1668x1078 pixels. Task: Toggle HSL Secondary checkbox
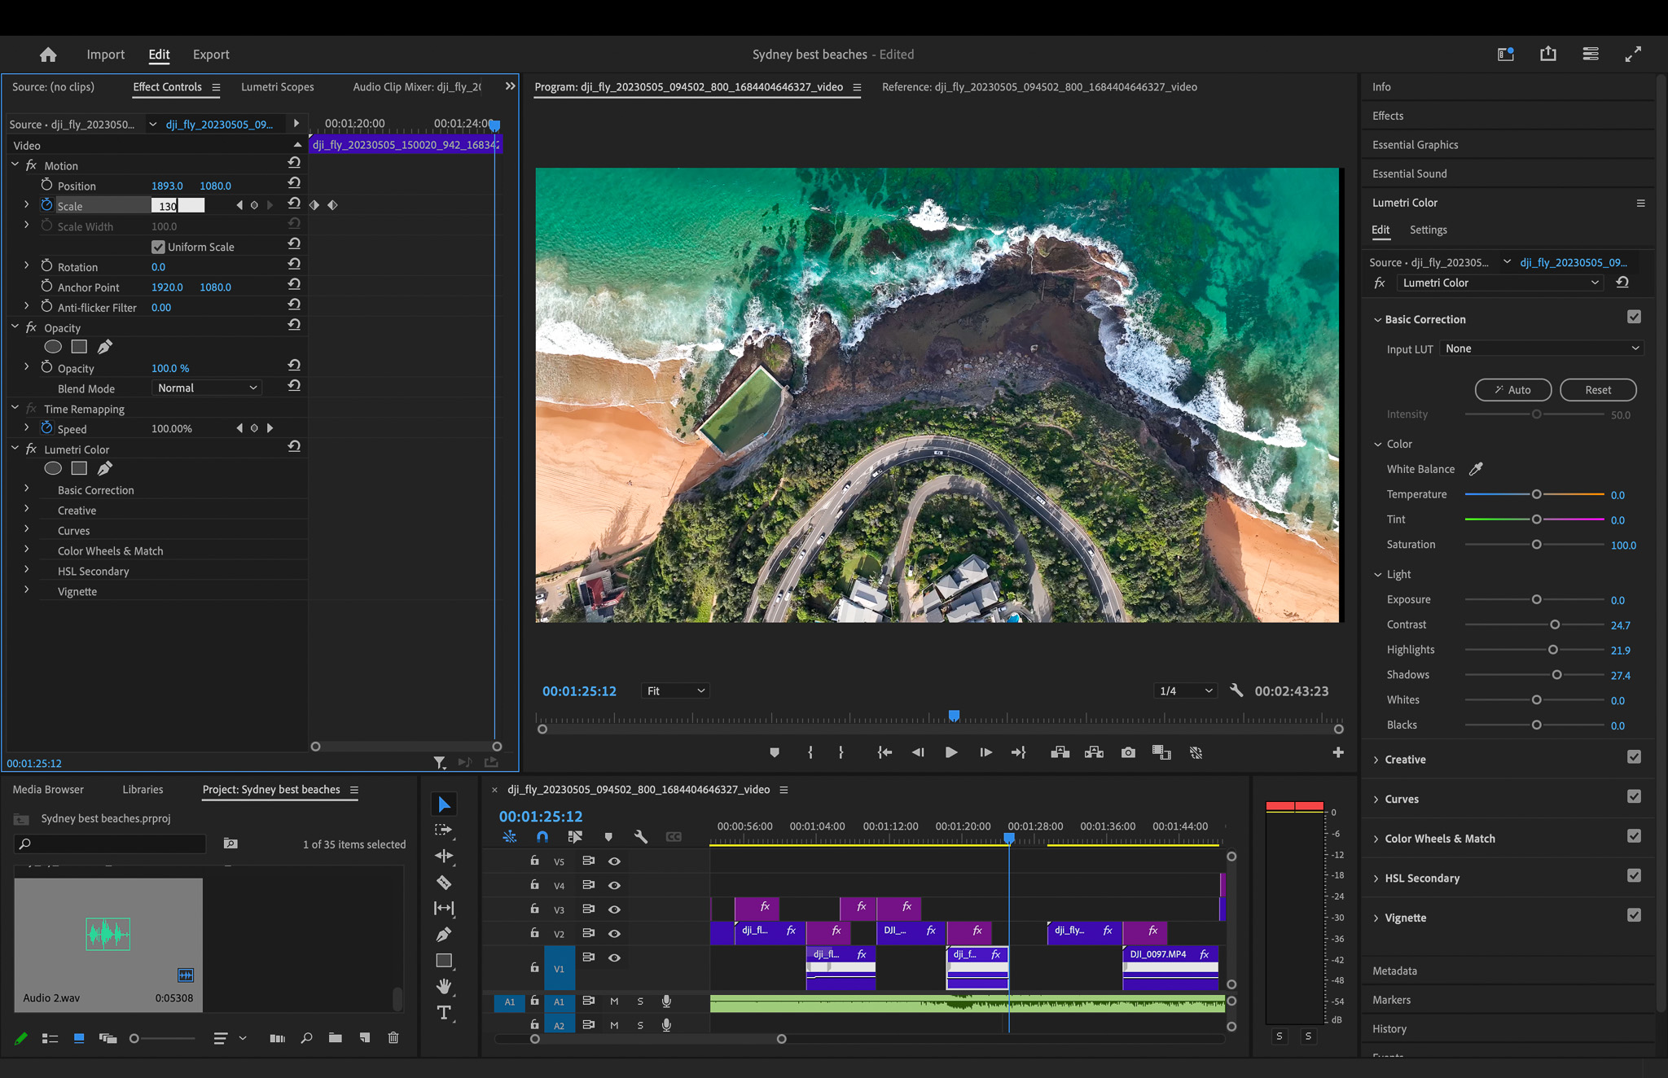pyautogui.click(x=1634, y=876)
